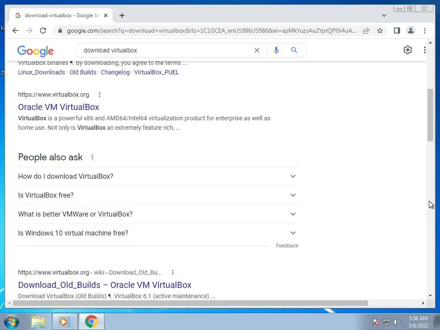Open Download_Old_Builds – Oracle VM VirtualBox result
This screenshot has height=330, width=440.
click(x=105, y=285)
